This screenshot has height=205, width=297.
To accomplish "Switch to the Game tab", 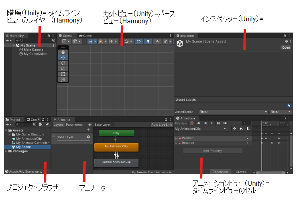I will click(85, 36).
